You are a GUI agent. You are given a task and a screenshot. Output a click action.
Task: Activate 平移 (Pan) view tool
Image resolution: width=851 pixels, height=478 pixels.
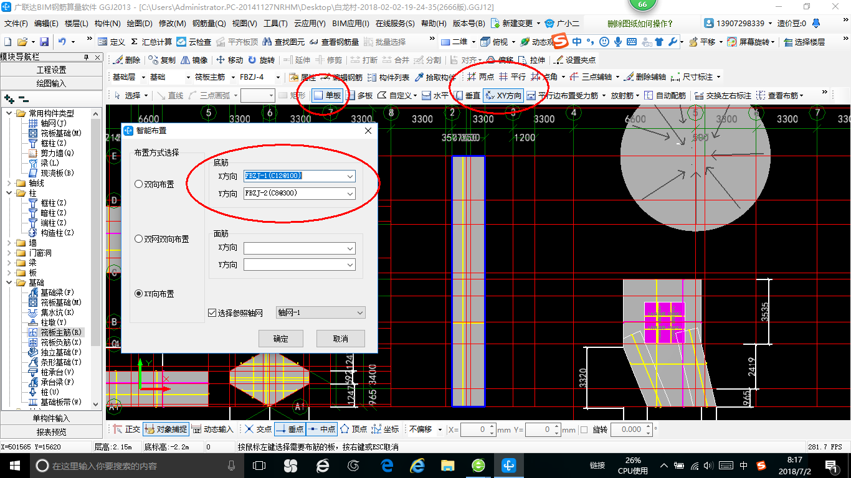tap(702, 42)
